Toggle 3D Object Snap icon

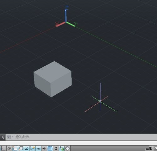[x=21, y=148]
